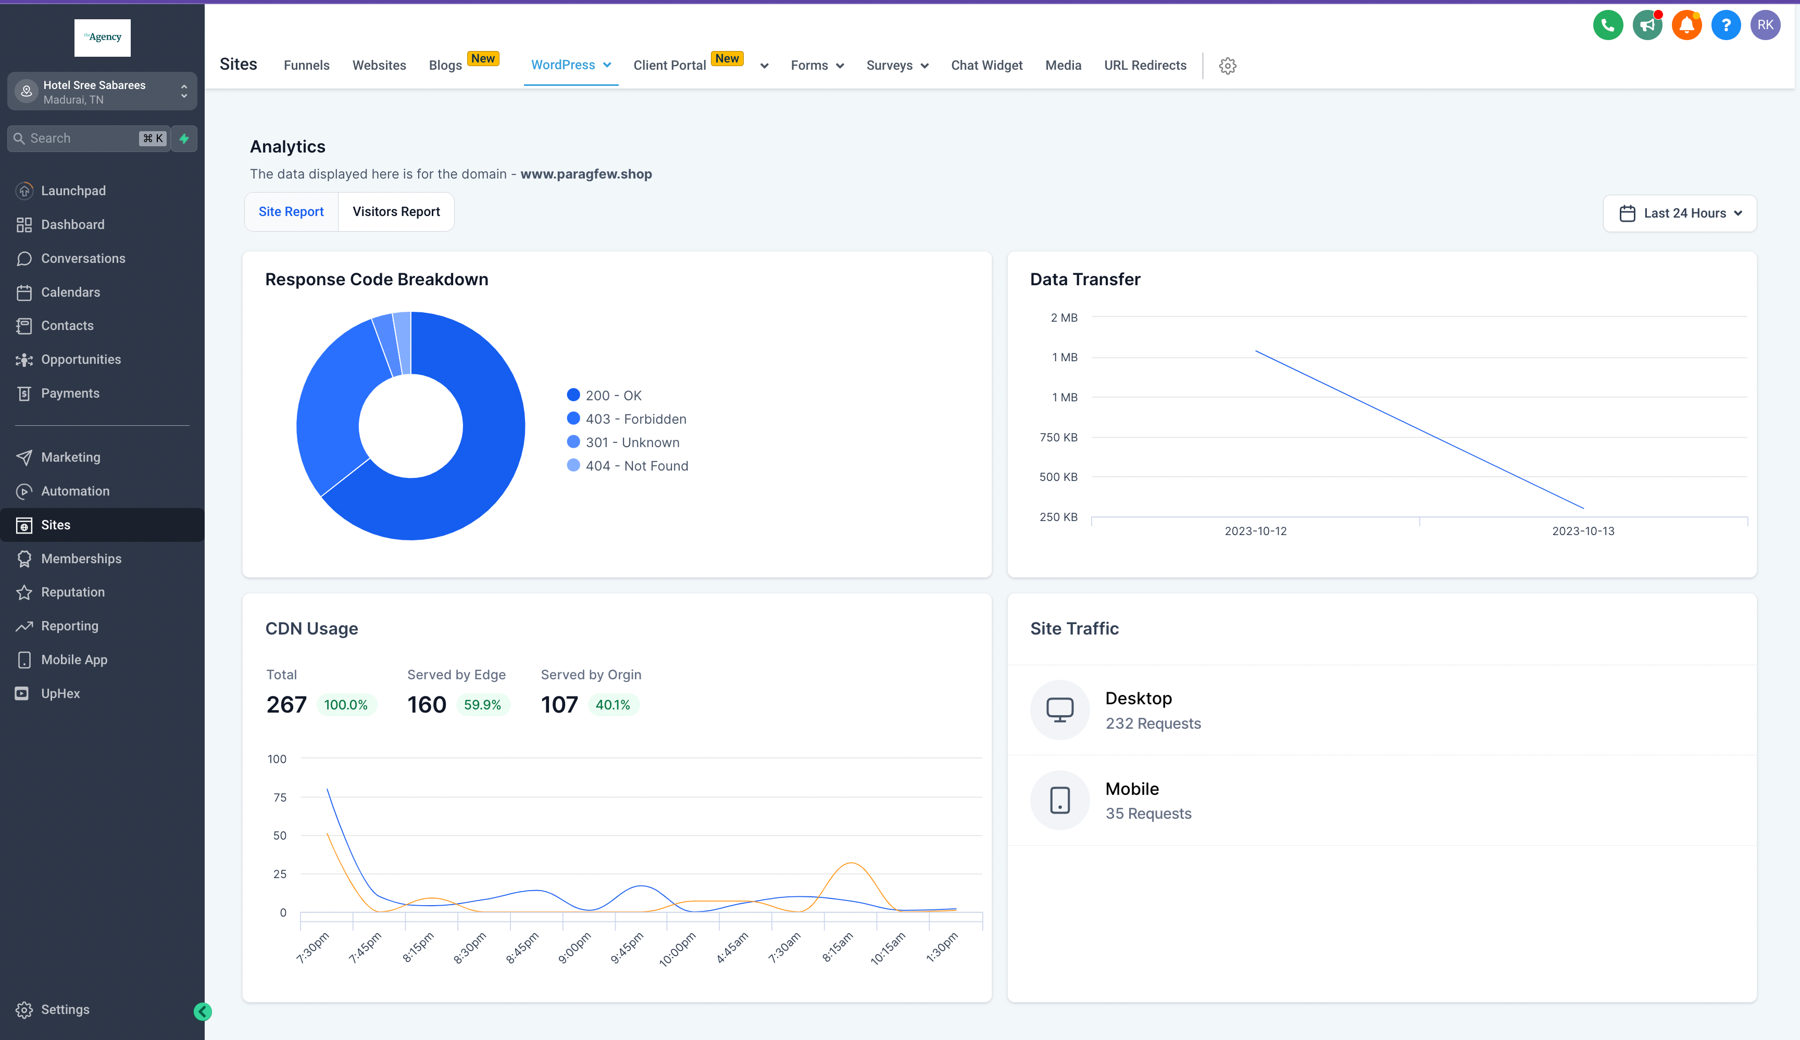Click the Opportunities sidebar icon
Screen dimensions: 1800x1040
coord(24,360)
